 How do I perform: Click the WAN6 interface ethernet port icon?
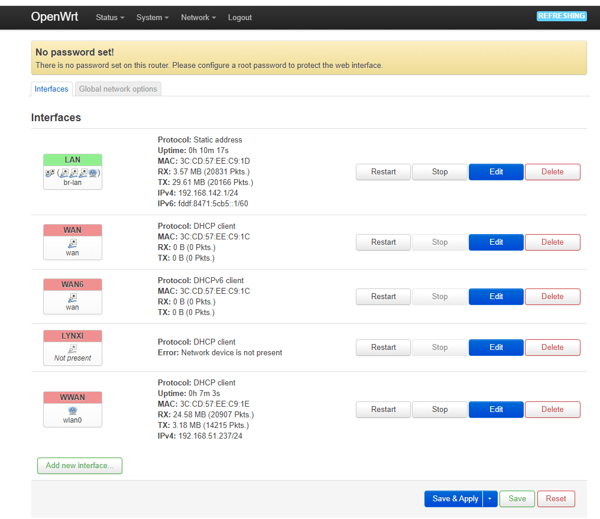73,297
